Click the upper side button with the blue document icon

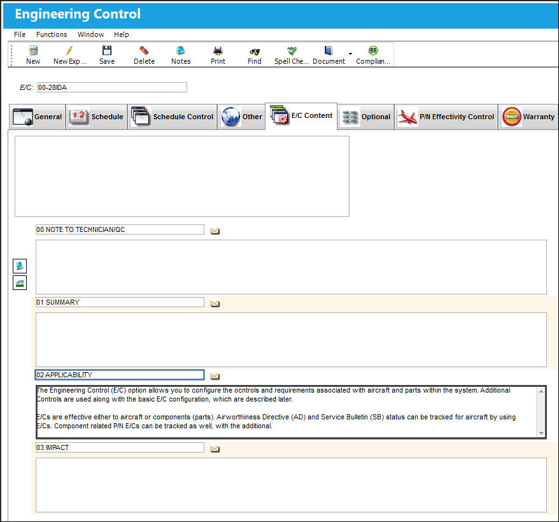point(20,266)
